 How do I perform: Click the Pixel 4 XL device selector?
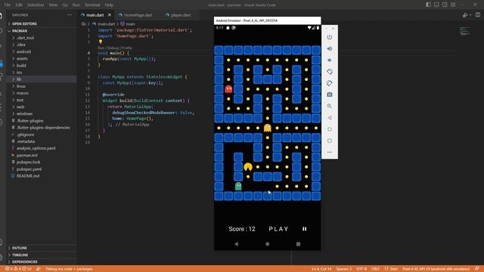pos(436,269)
